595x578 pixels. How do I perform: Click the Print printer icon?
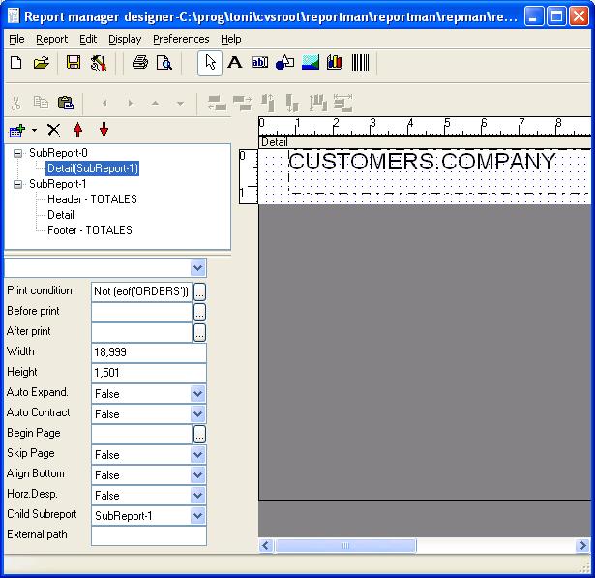[140, 63]
